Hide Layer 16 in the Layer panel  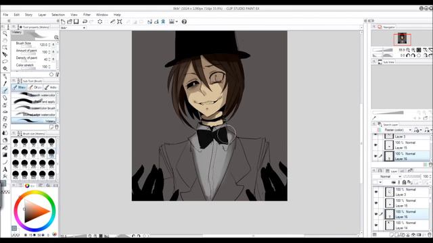click(376, 214)
